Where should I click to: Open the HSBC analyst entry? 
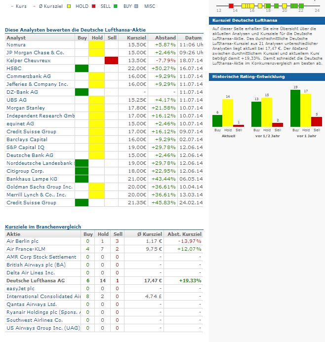[14, 68]
